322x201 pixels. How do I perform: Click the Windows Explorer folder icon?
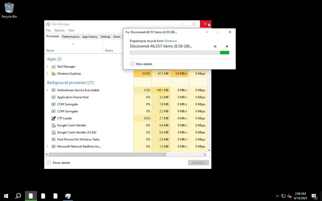point(53,74)
